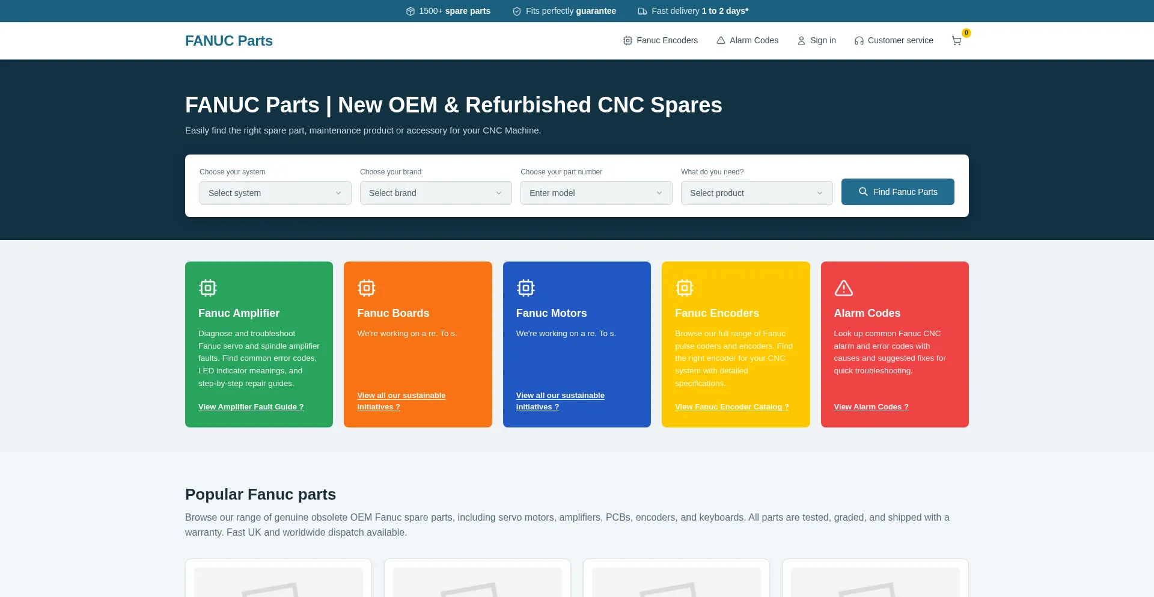The image size is (1154, 597).
Task: Select Sign in from the header
Action: [816, 41]
